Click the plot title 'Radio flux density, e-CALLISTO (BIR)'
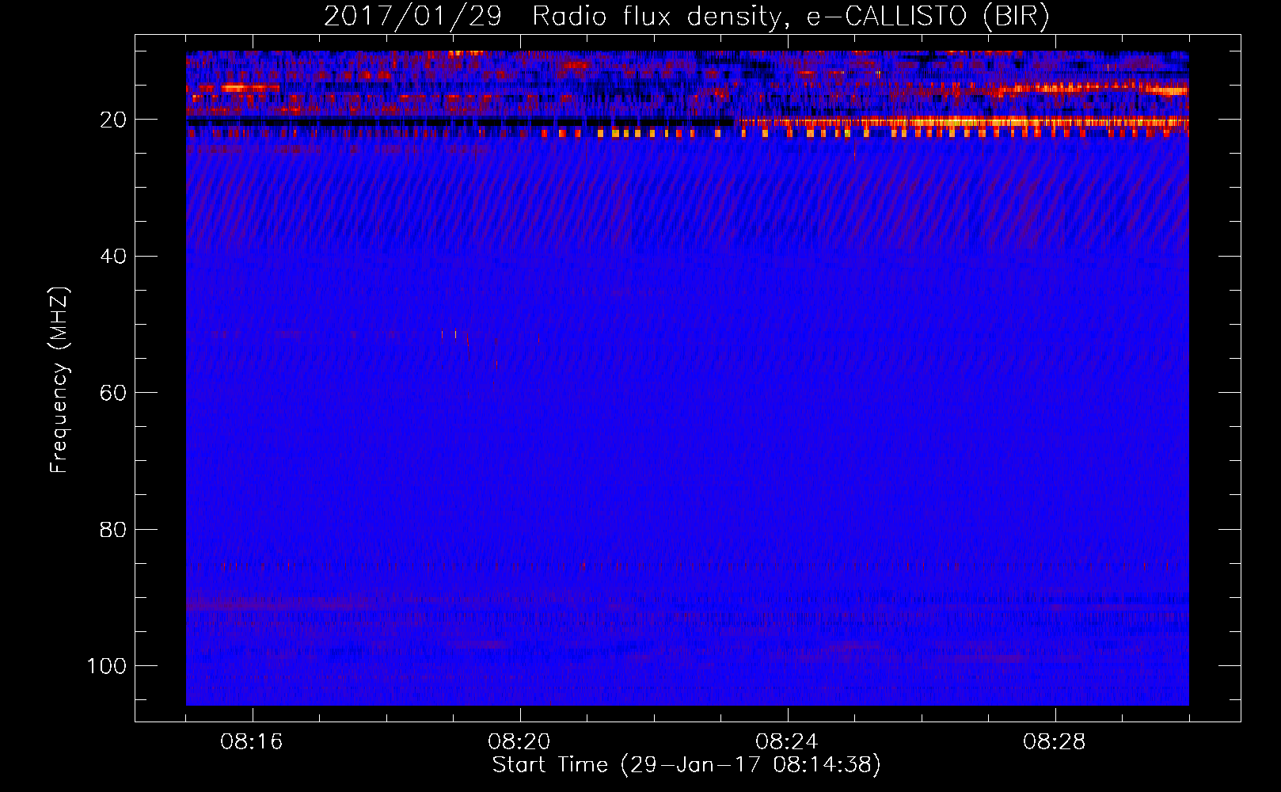 [x=790, y=17]
